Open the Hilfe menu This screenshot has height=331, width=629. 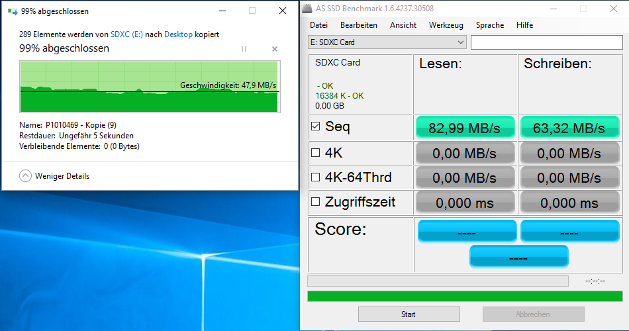tap(524, 25)
